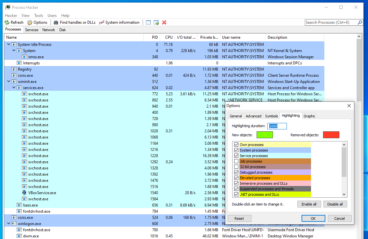Click the red X terminate icon in toolbar
Screen dimensions: 368x239
(164, 22)
